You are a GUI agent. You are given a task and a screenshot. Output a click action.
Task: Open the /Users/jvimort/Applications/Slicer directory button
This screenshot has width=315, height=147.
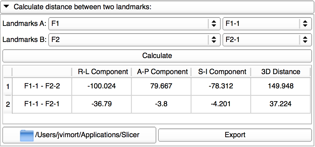point(87,135)
